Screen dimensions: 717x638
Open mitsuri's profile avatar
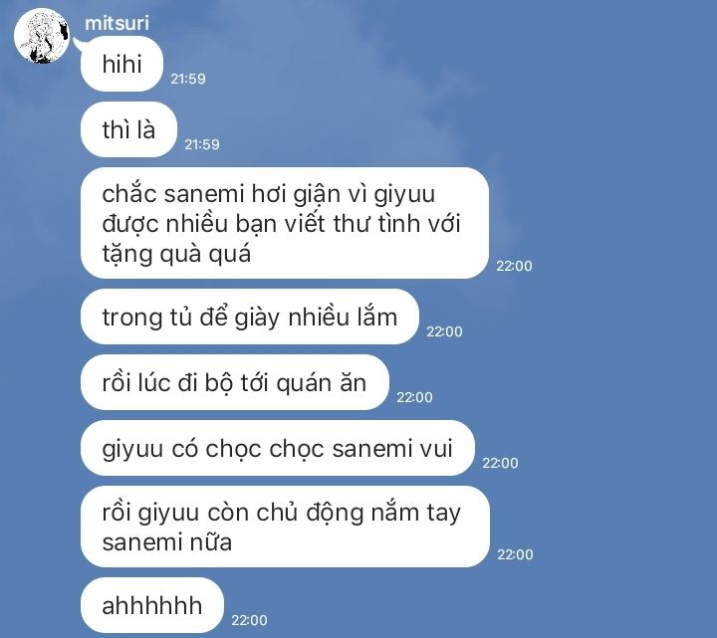coord(41,36)
